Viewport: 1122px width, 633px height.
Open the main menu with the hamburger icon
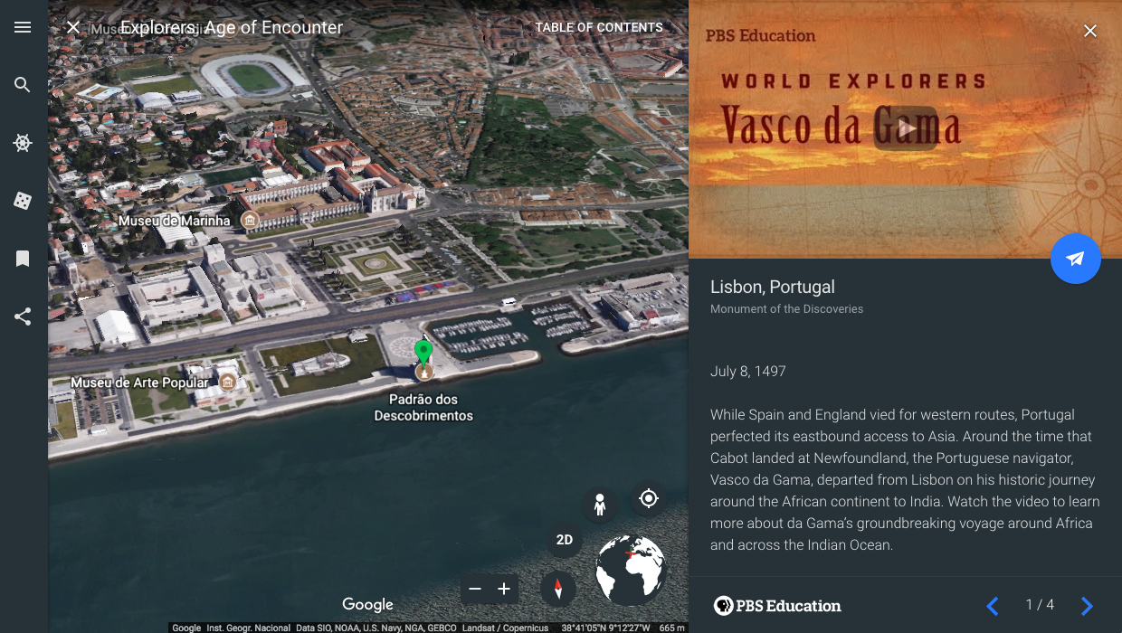(23, 27)
